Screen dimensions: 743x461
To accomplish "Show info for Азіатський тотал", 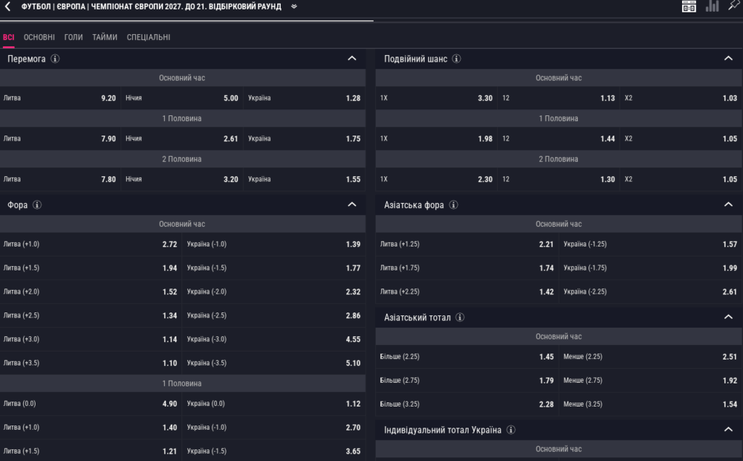I will tap(460, 317).
